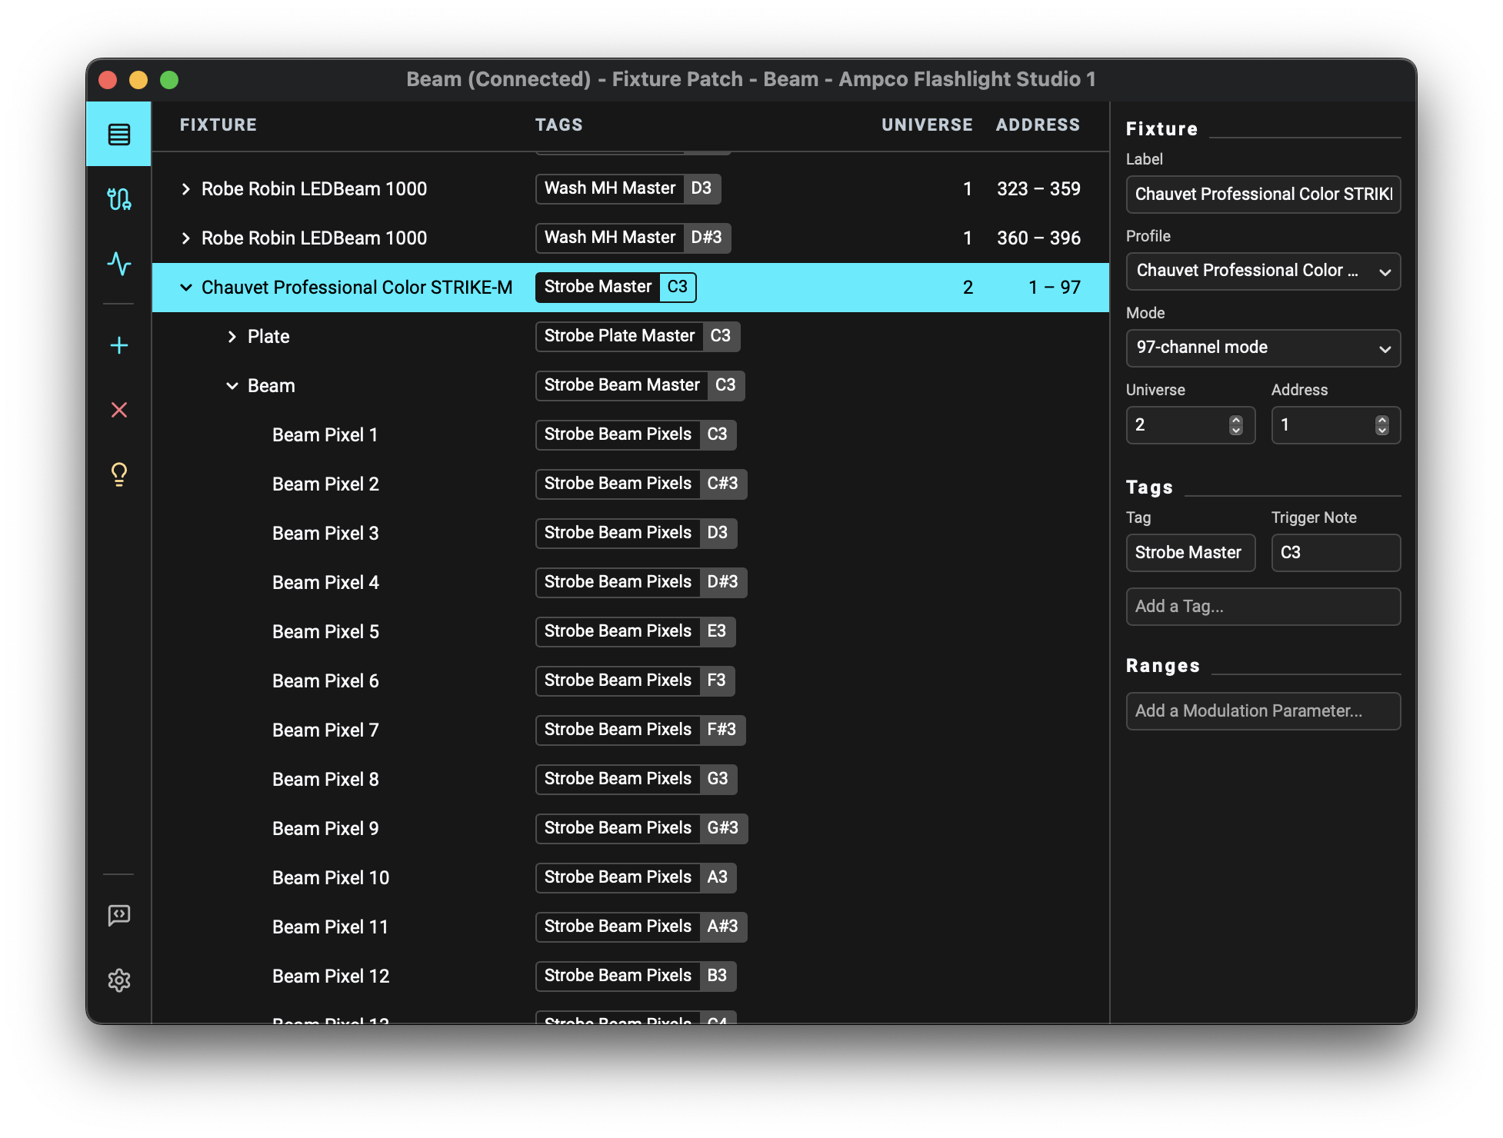The height and width of the screenshot is (1138, 1503).
Task: Collapse the Beam group
Action: (232, 386)
